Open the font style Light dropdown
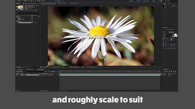195x109 pixels. (x=167, y=36)
